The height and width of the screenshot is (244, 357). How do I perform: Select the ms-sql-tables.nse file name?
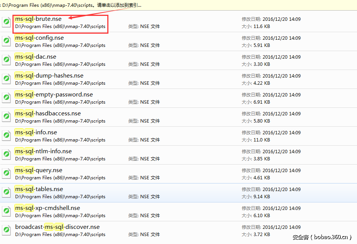[x=39, y=189]
